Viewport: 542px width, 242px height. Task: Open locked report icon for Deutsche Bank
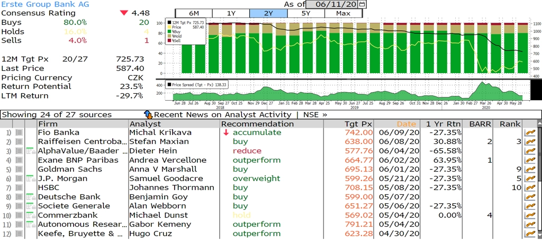[x=31, y=196]
